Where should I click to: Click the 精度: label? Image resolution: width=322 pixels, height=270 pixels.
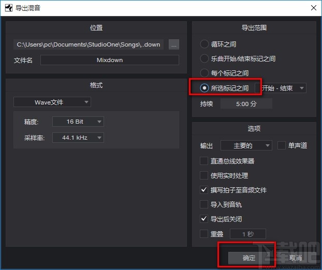31,122
